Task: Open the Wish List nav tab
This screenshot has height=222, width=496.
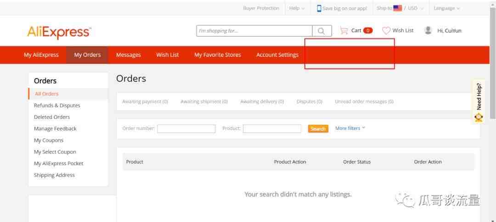Action: point(167,55)
